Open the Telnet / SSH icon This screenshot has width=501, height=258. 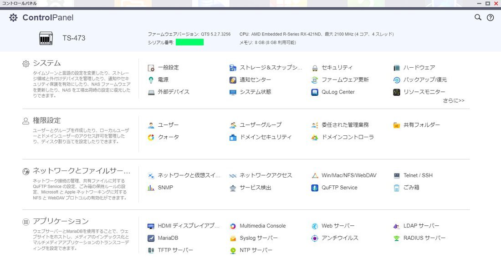397,175
